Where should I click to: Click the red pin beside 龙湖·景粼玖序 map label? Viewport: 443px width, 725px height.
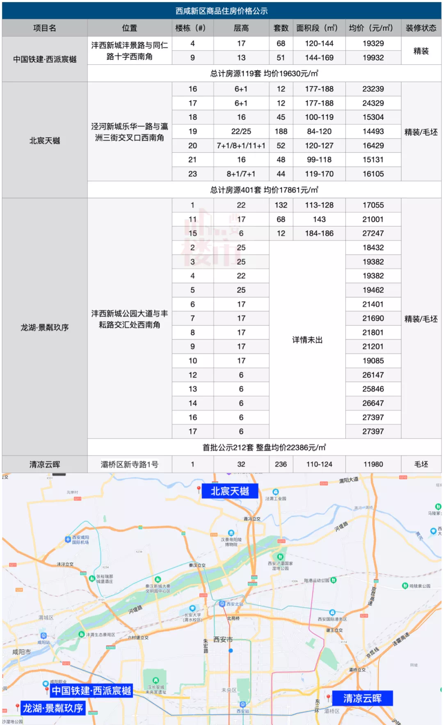tap(17, 707)
